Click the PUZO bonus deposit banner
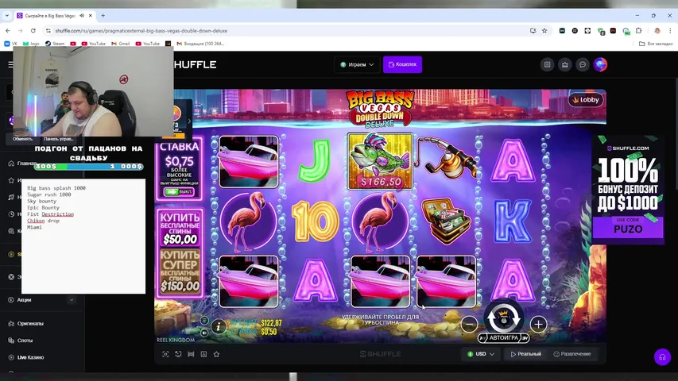The height and width of the screenshot is (381, 678). click(x=628, y=190)
